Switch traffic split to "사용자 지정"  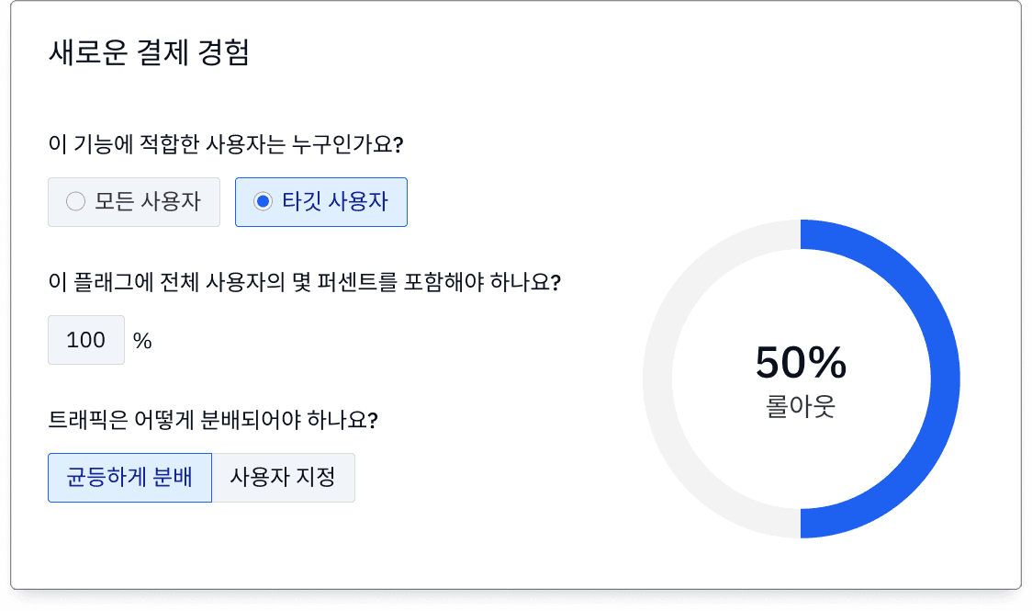(283, 478)
